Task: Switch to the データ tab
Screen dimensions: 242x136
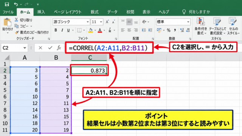Action: (112, 12)
